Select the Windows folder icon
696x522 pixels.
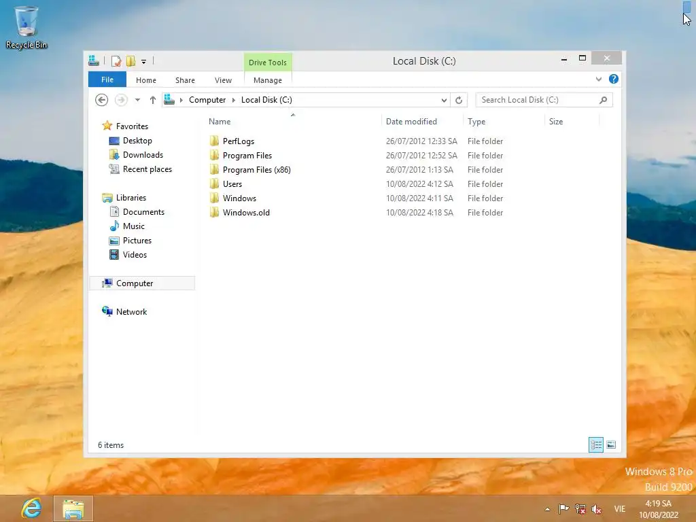(x=214, y=198)
